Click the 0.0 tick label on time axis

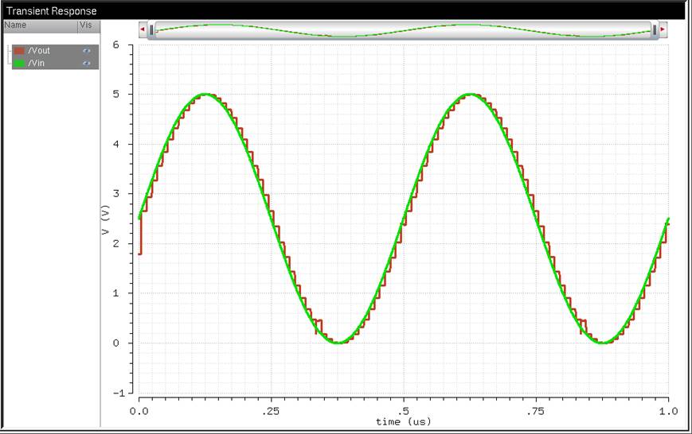[139, 411]
